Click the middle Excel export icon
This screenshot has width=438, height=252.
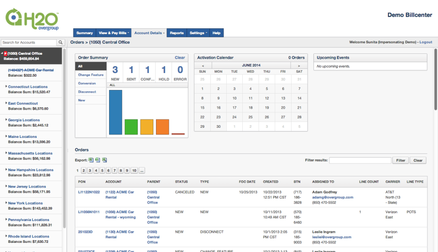pos(98,160)
